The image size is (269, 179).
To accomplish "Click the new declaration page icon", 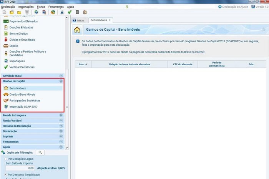I will coord(5,12).
